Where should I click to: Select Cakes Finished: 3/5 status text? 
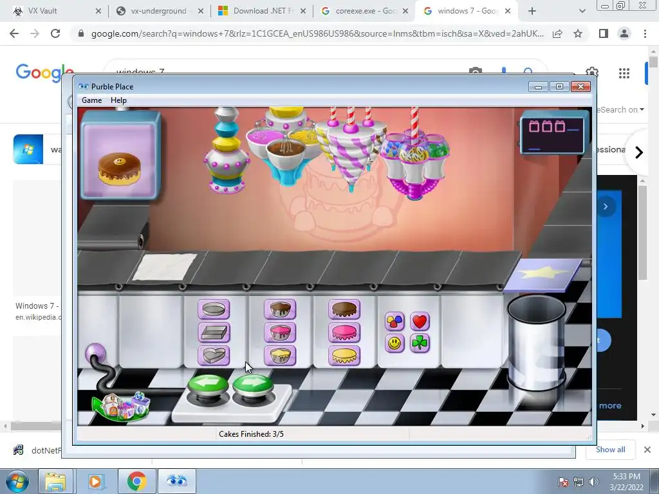[x=252, y=434]
